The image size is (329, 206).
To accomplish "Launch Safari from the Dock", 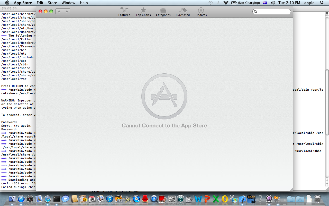I will (x=48, y=199).
